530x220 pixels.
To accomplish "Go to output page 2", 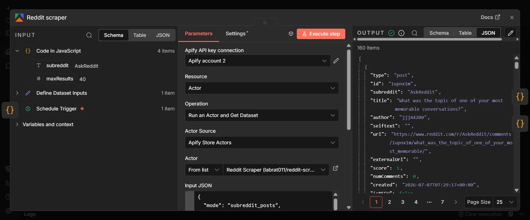I will coord(389,202).
